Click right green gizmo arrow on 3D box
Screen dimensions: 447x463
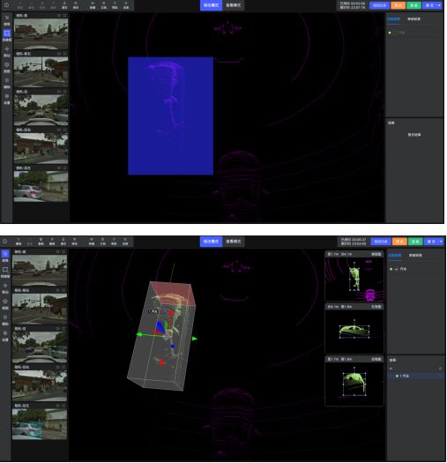[x=194, y=339]
